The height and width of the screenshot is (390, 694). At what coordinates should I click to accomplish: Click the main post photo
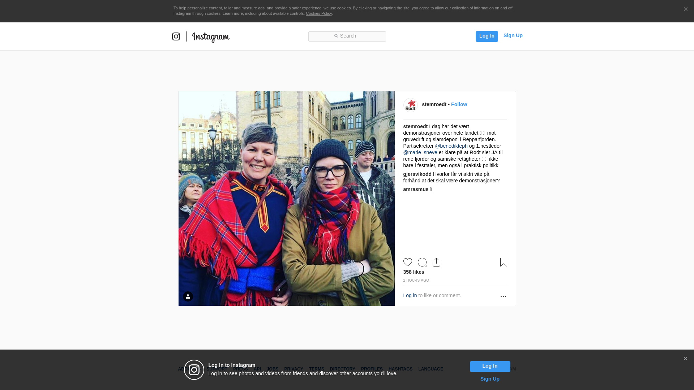tap(286, 199)
